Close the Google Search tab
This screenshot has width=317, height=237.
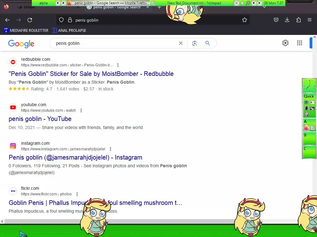148,7
